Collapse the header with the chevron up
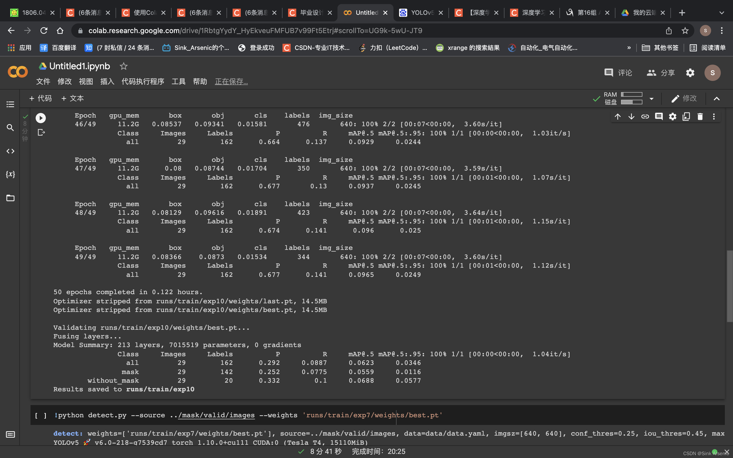This screenshot has height=458, width=733. click(716, 98)
